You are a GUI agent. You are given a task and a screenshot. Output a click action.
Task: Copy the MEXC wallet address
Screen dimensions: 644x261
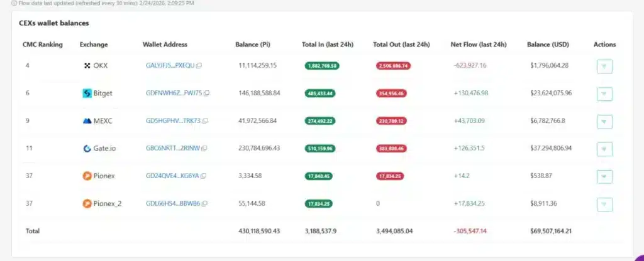click(206, 121)
